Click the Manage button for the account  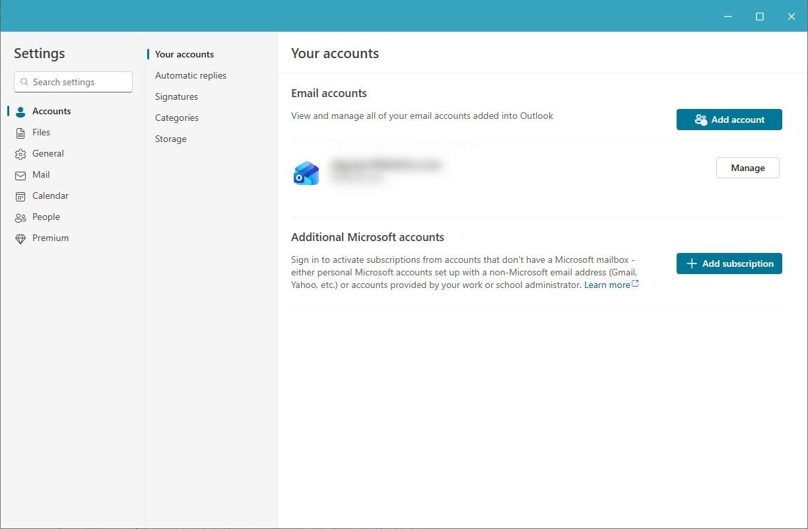click(x=748, y=168)
